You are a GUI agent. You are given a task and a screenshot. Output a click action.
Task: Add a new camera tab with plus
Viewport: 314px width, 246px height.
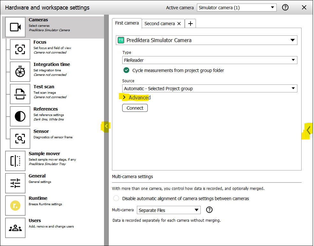pyautogui.click(x=190, y=24)
